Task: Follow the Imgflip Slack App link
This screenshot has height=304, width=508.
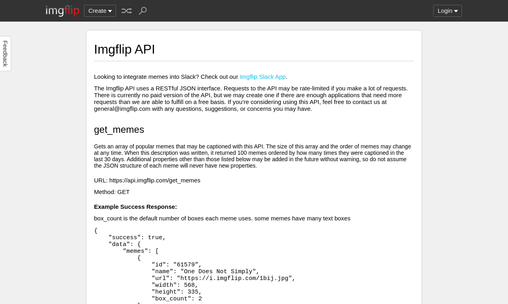Action: click(x=263, y=77)
